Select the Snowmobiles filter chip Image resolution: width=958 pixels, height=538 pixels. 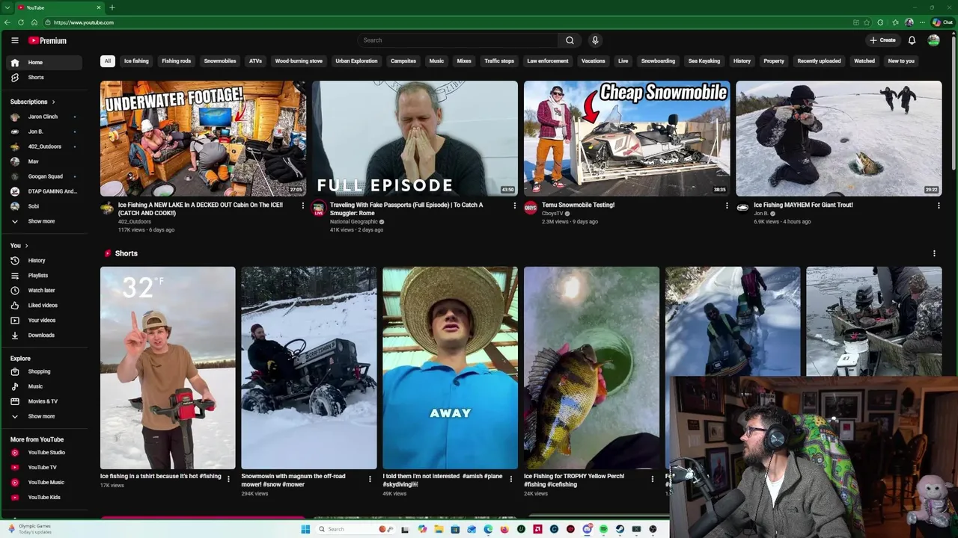(220, 61)
